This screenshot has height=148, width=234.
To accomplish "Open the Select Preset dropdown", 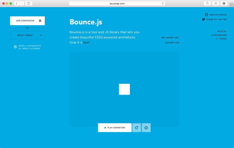I will click(x=27, y=35).
